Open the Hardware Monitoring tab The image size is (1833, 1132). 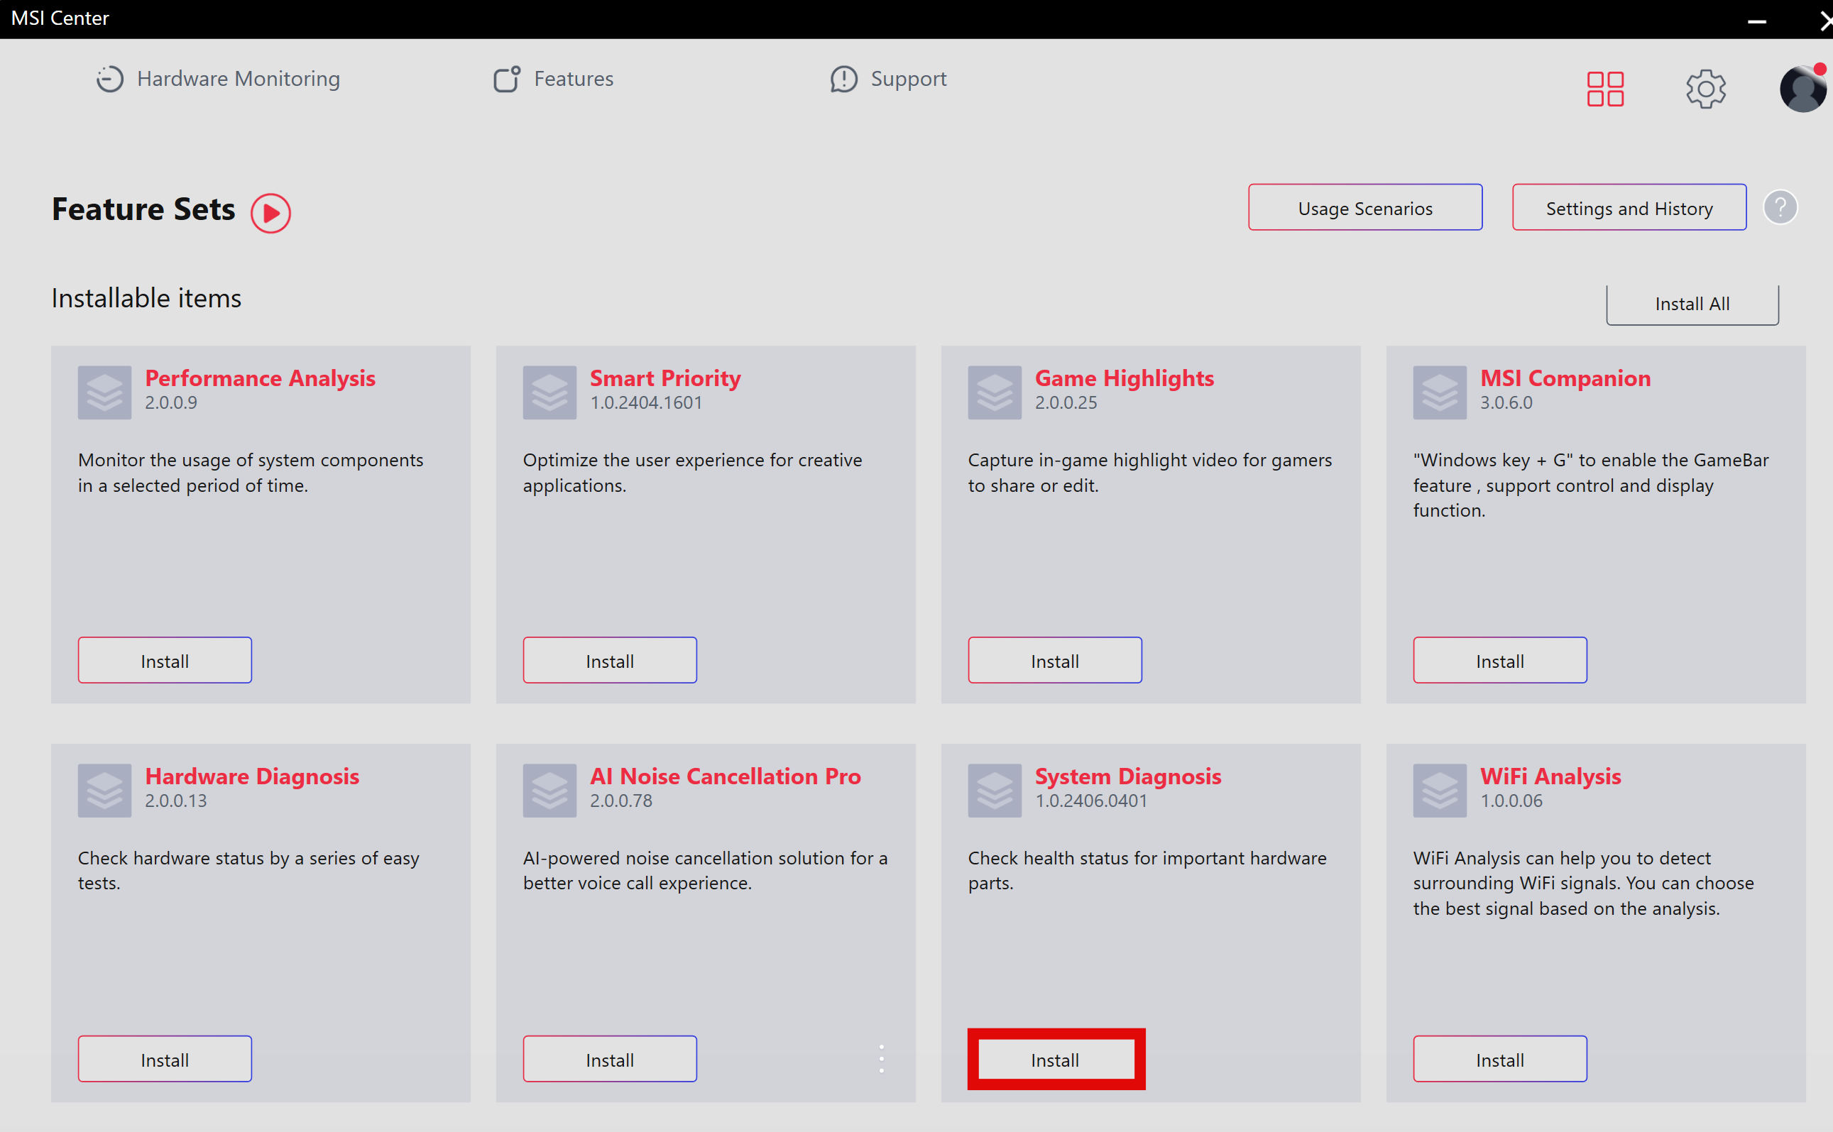tap(218, 79)
